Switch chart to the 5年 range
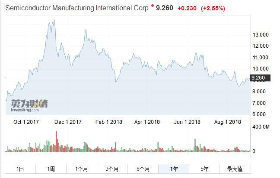Image resolution: width=280 pixels, height=178 pixels. (x=204, y=169)
